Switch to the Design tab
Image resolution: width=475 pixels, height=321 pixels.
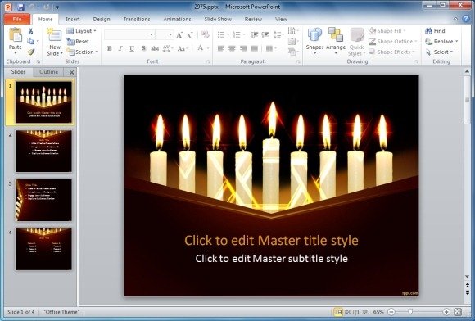pyautogui.click(x=102, y=19)
